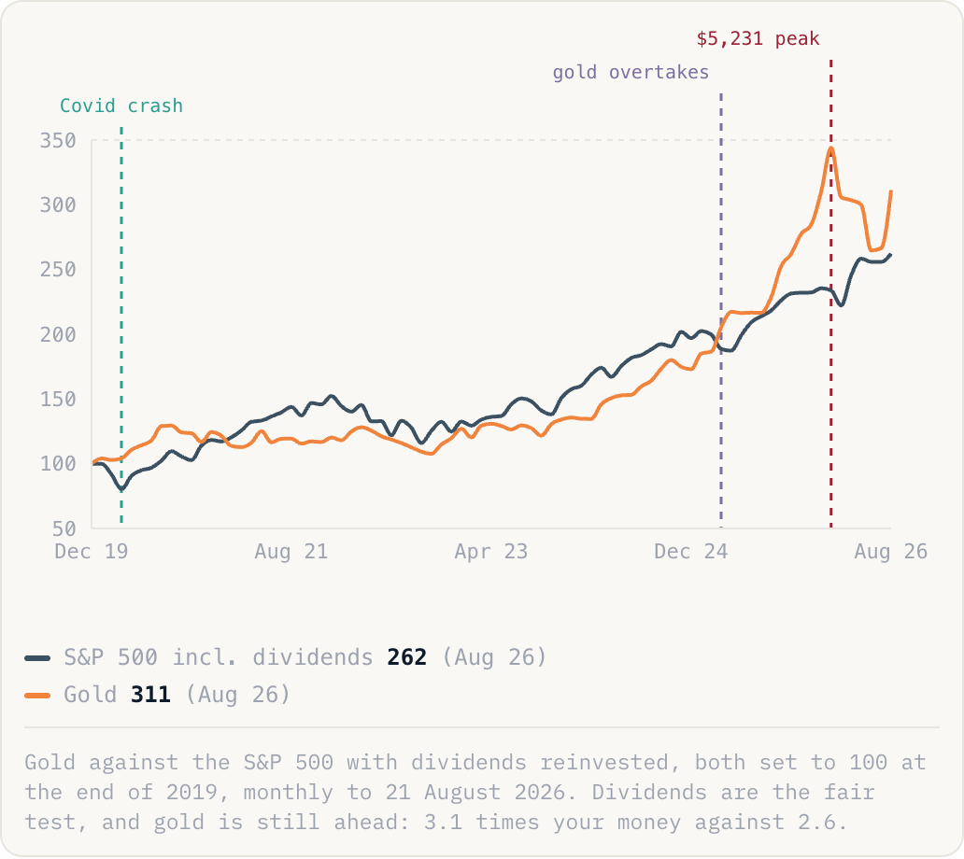Click the 'Covid crash' annotation label
964x859 pixels.
tap(121, 106)
